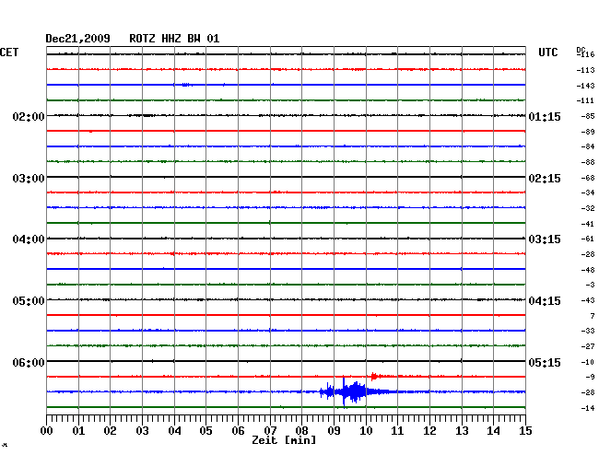The height and width of the screenshot is (455, 599).
Task: Click the DC offset value -9
Action: tap(590, 377)
